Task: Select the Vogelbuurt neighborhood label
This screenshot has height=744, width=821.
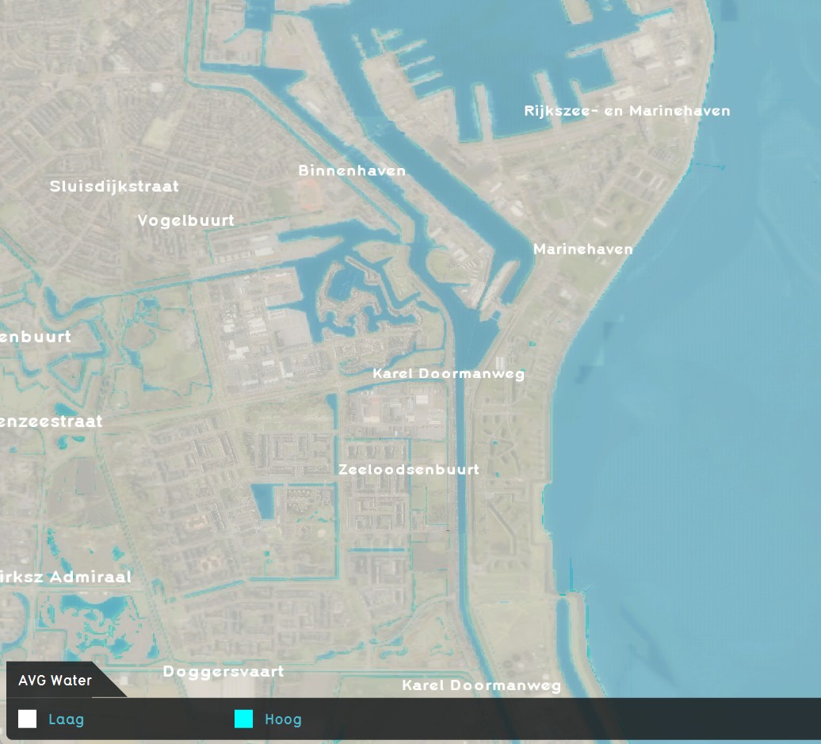Action: click(x=186, y=220)
